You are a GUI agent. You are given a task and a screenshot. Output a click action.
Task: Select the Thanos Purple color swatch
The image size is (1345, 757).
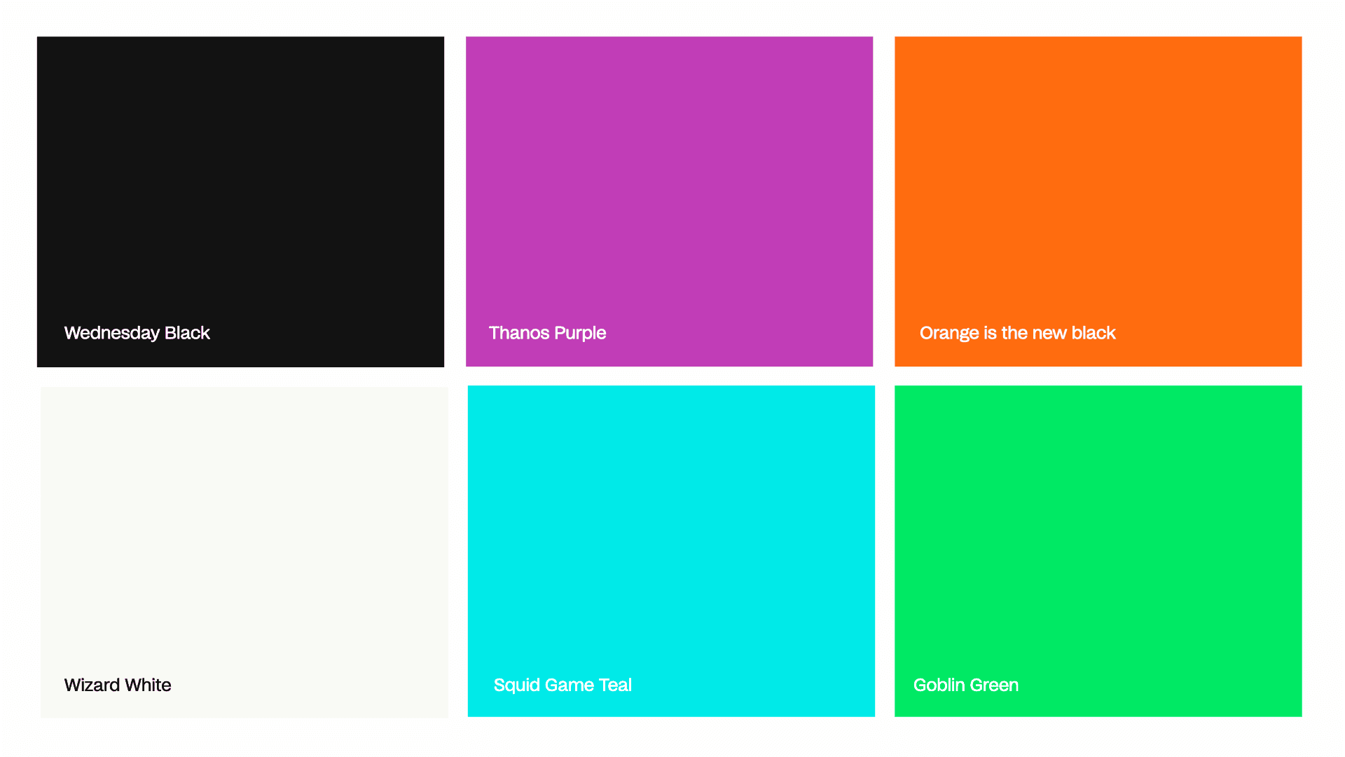tap(669, 182)
